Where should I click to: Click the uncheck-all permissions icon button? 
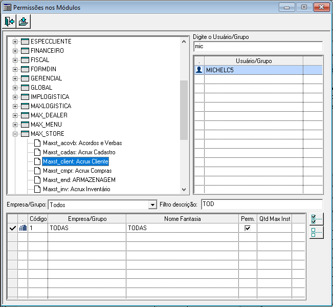coord(317,232)
